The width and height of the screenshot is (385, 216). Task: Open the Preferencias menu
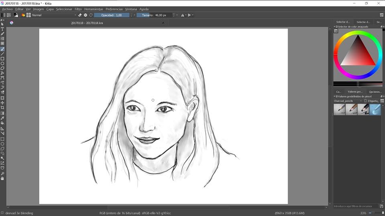tap(114, 9)
